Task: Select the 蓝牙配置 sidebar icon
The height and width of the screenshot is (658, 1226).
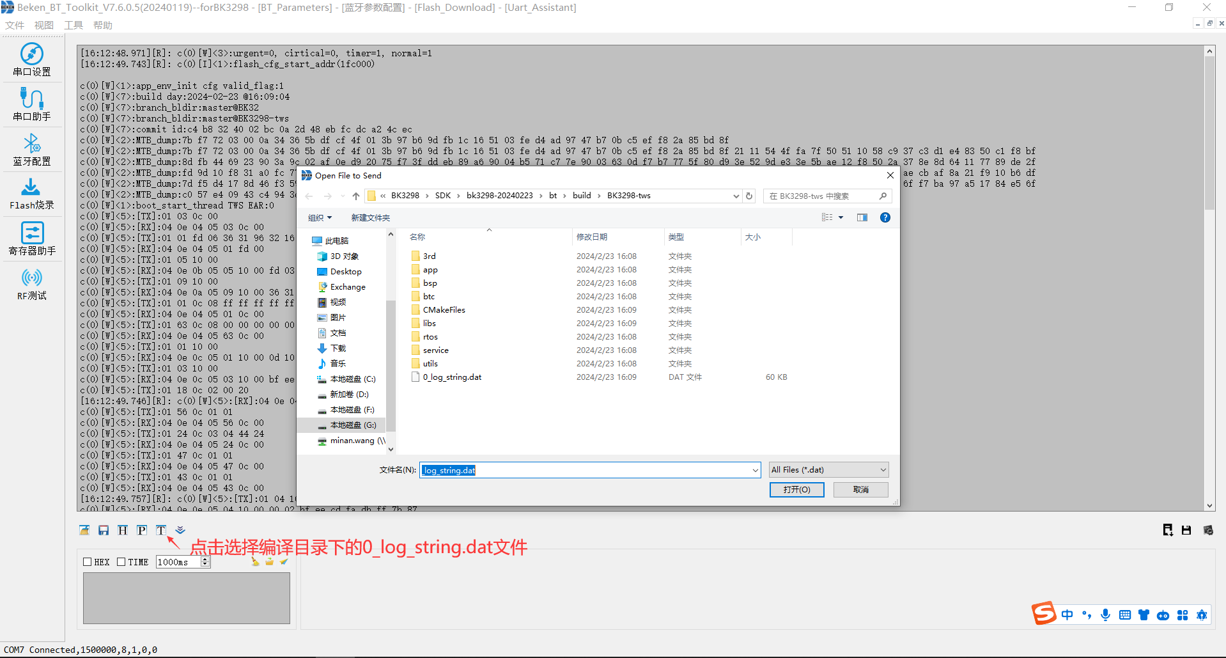Action: (x=32, y=148)
